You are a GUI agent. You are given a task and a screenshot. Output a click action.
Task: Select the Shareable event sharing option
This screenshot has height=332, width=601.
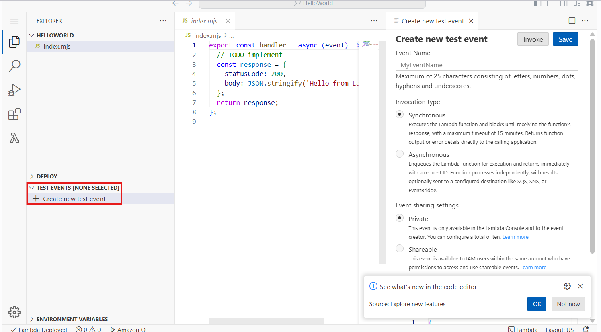400,249
